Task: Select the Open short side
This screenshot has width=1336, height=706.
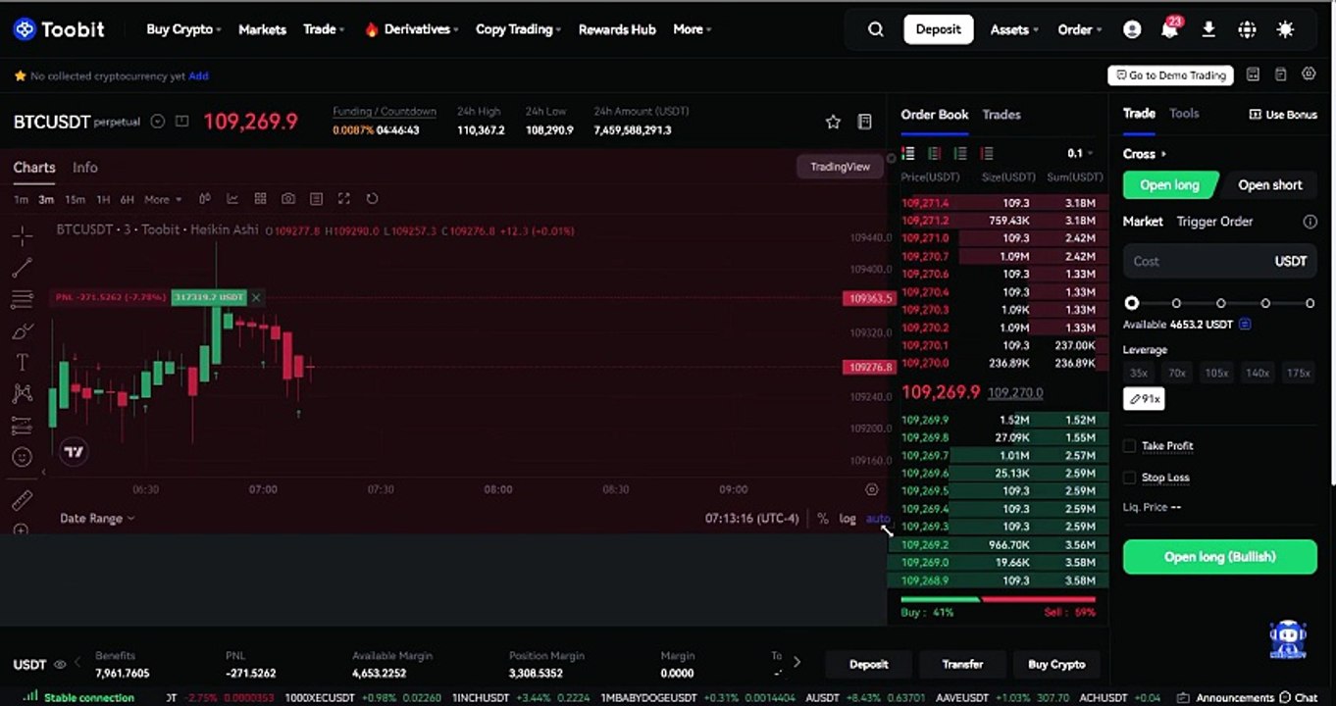Action: tap(1269, 185)
